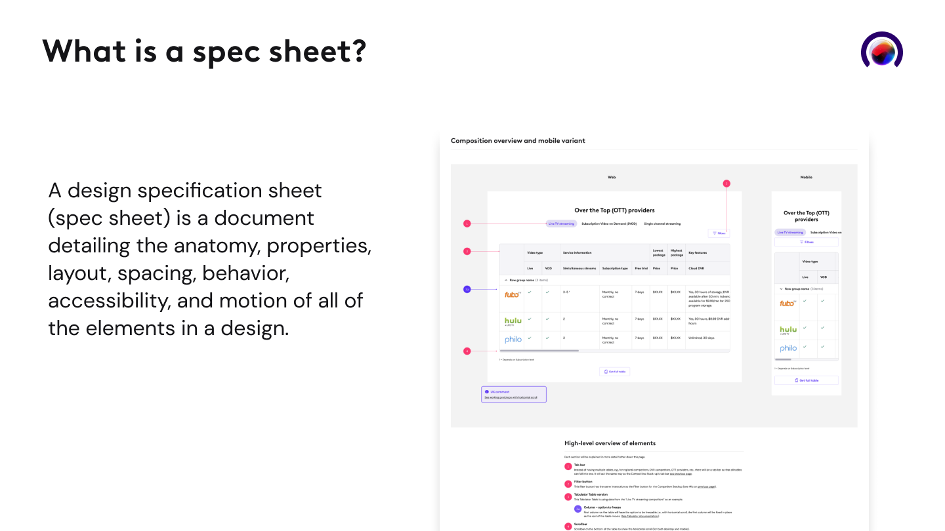The image size is (945, 531).
Task: Click the philo row VOD checkmark in the mobile table
Action: pos(822,346)
